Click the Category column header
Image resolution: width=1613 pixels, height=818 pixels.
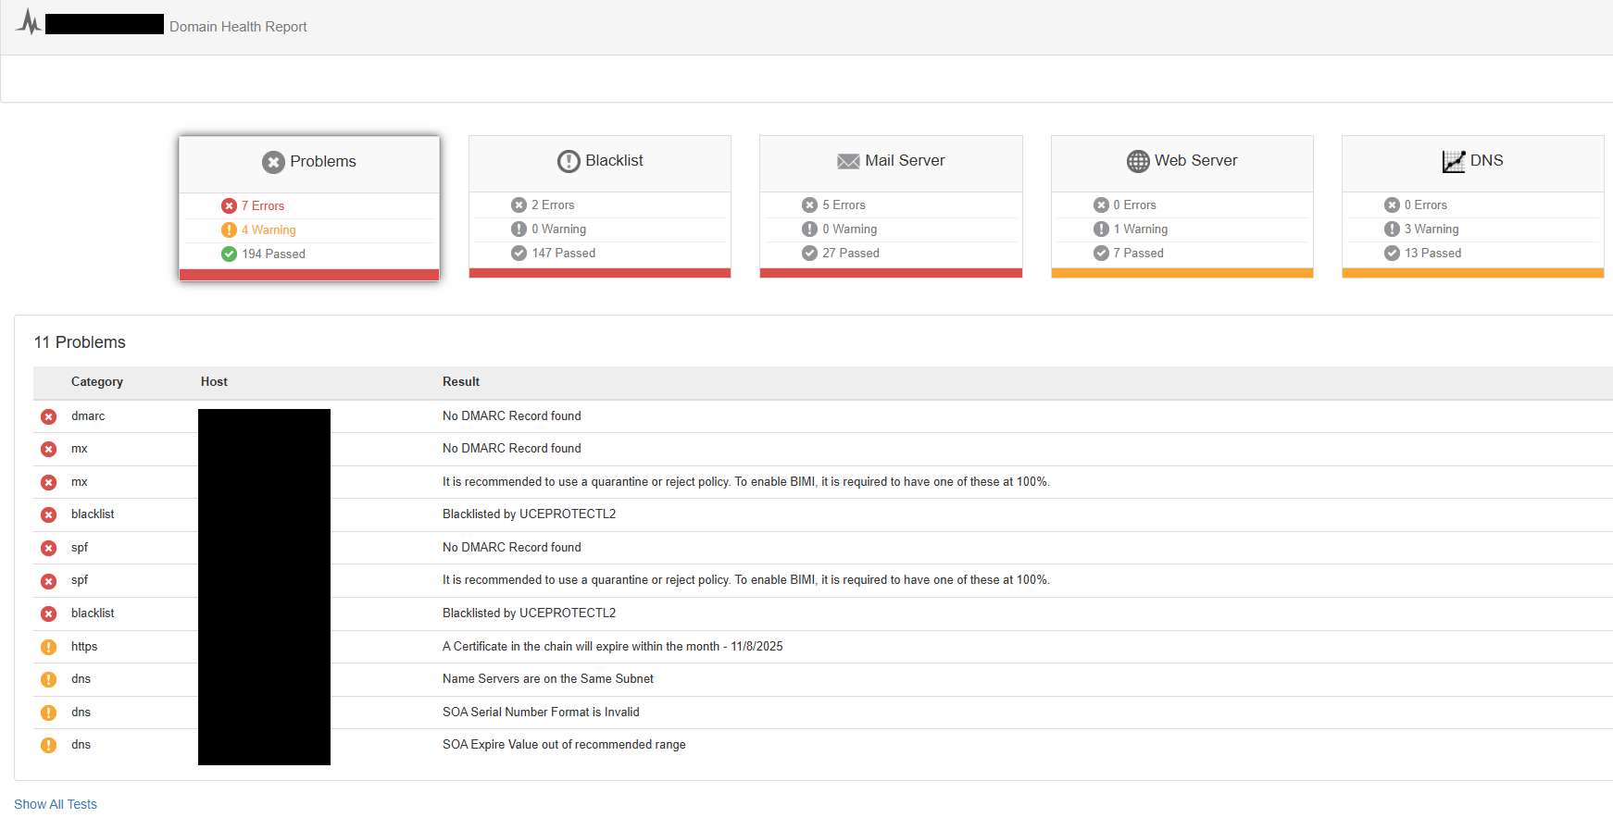coord(97,381)
